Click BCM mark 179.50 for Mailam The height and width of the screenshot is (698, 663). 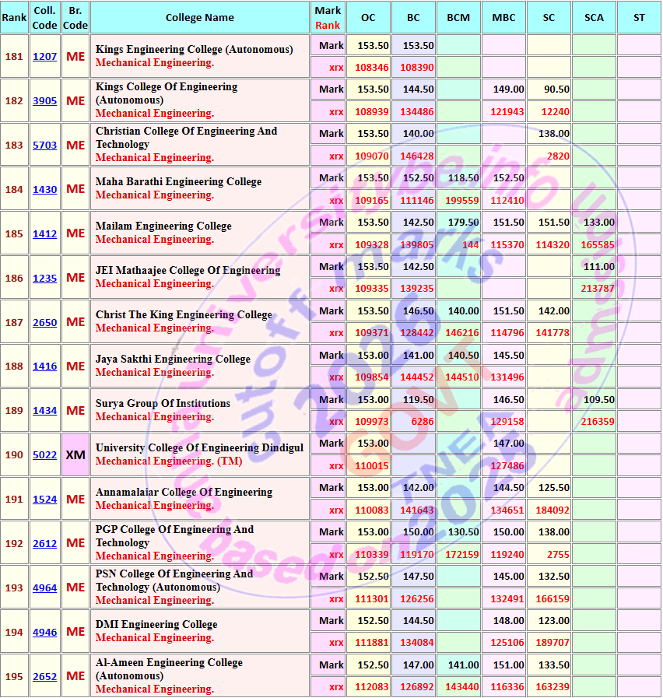click(x=464, y=222)
